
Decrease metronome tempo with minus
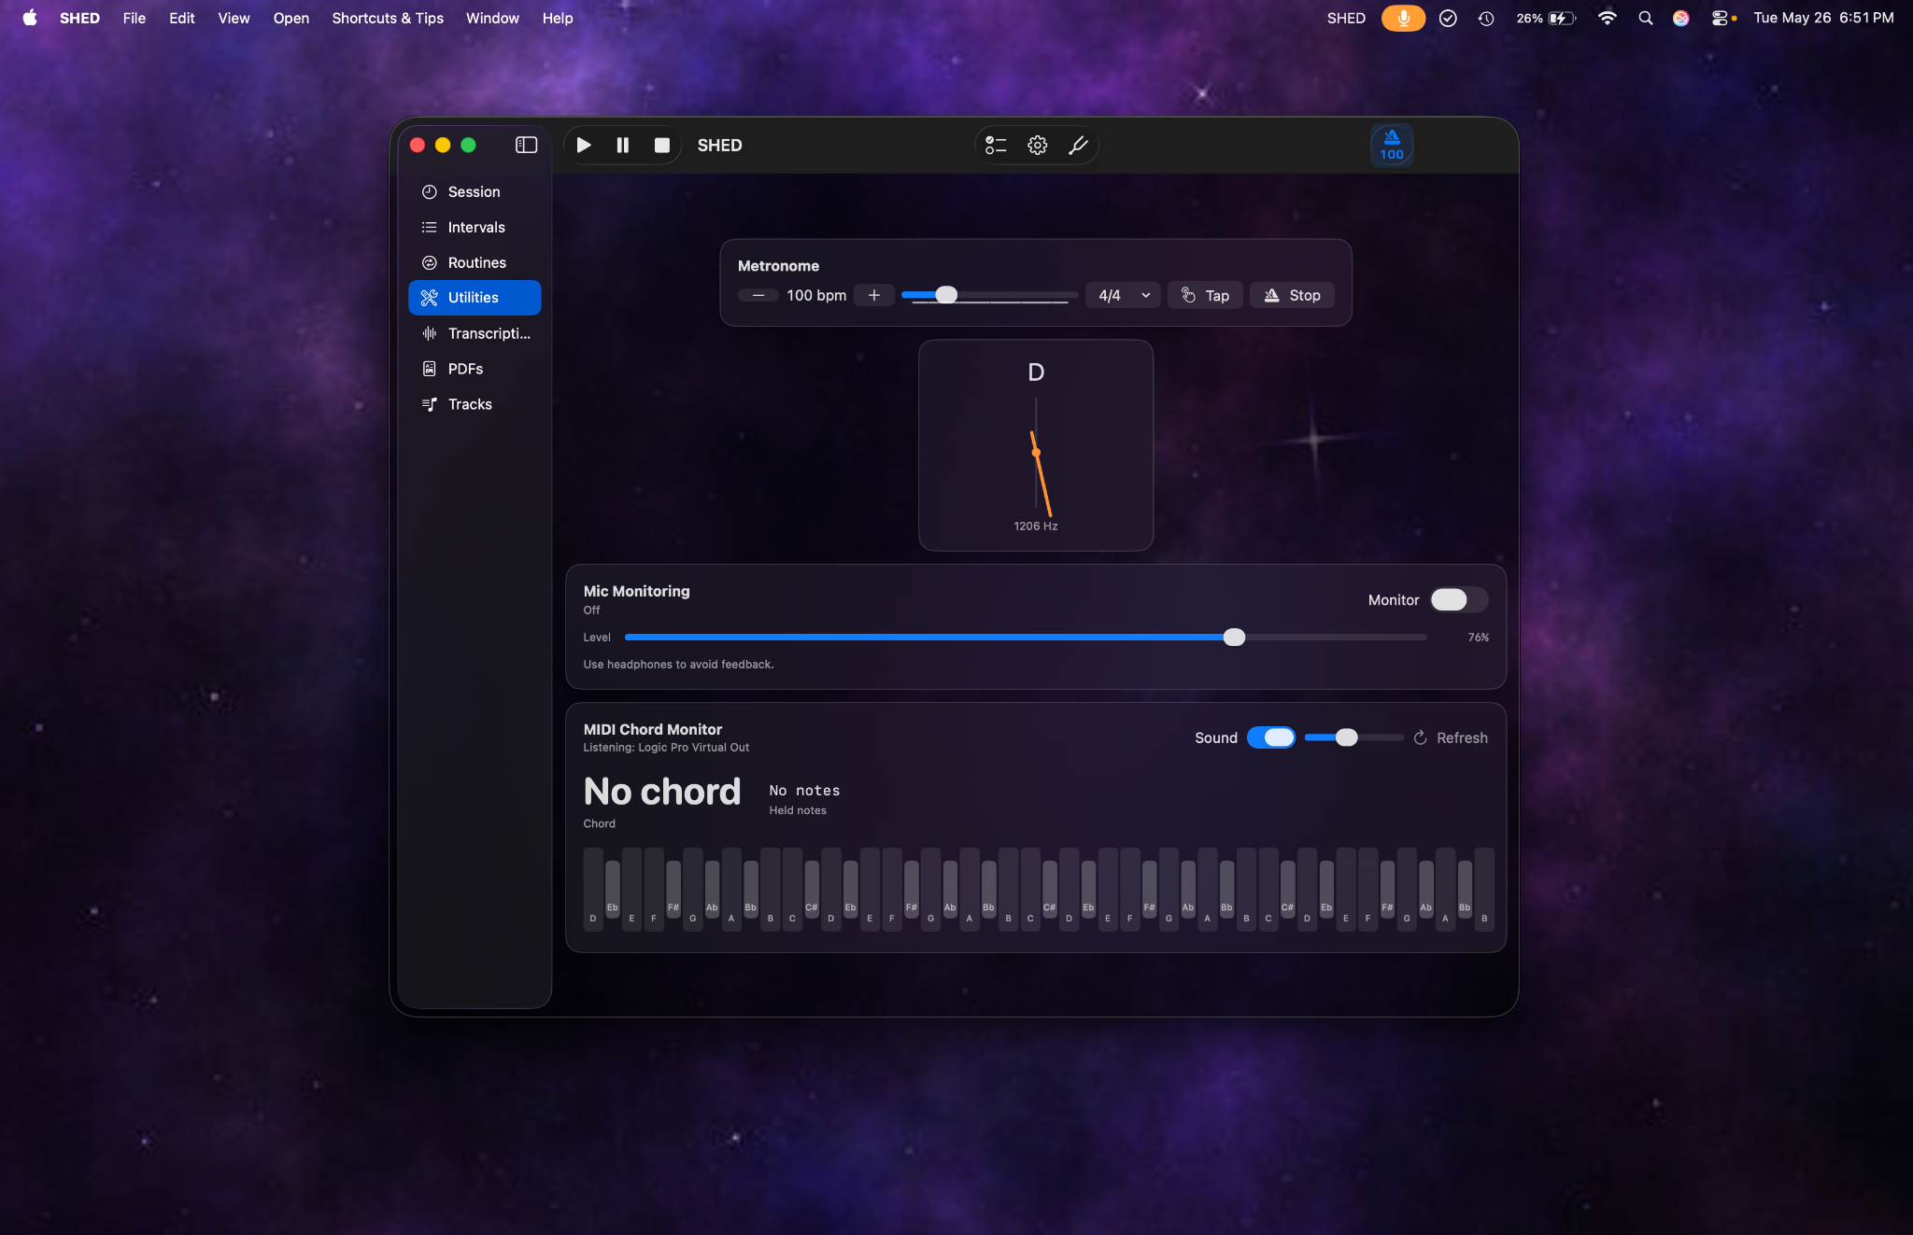pos(758,295)
